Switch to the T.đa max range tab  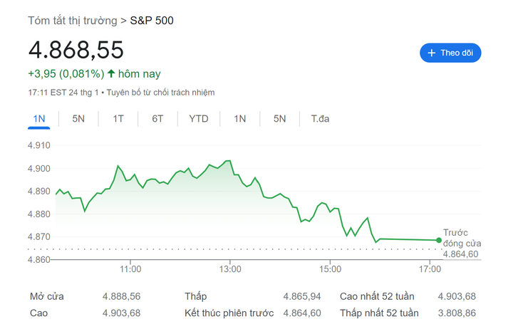320,118
